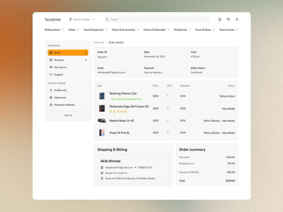Focus the Search input field
Viewport: 283px width, 212px height.
click(157, 19)
